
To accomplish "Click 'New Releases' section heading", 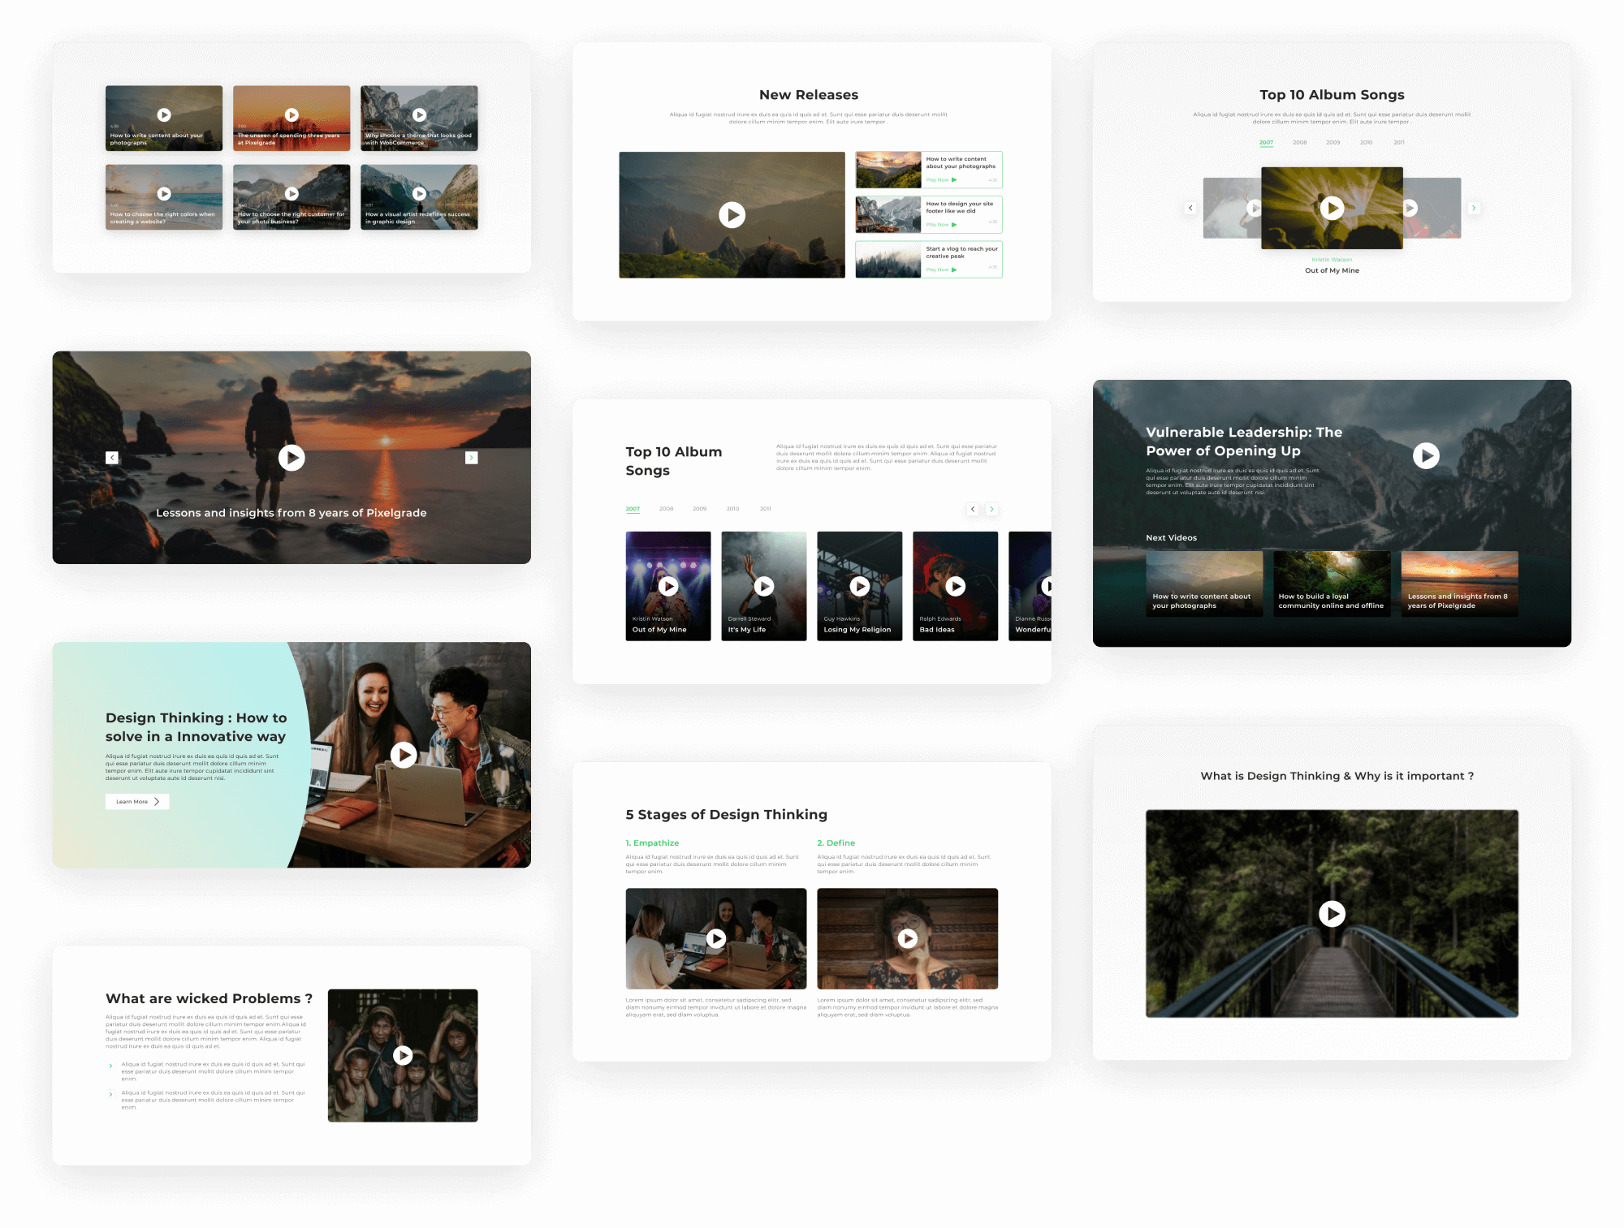I will [x=809, y=95].
